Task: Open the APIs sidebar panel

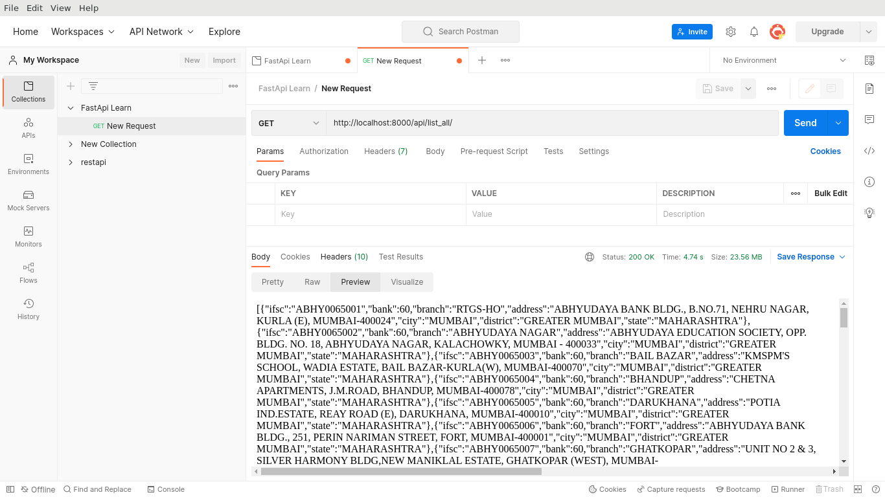Action: pyautogui.click(x=29, y=128)
